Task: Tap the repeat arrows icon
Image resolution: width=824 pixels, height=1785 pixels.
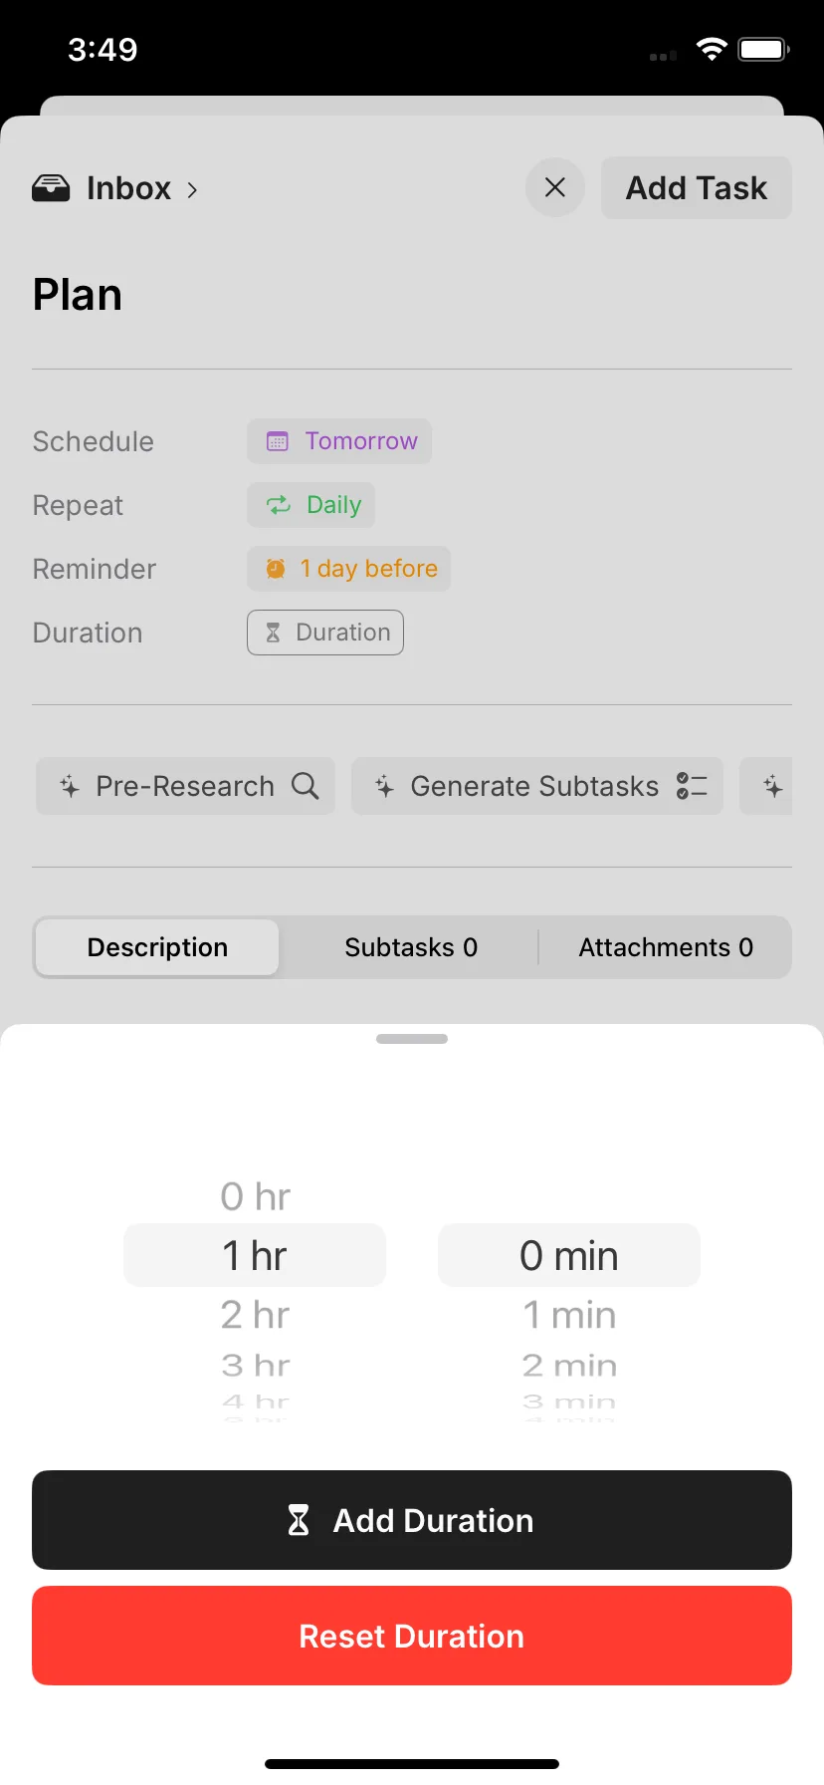Action: click(x=279, y=505)
